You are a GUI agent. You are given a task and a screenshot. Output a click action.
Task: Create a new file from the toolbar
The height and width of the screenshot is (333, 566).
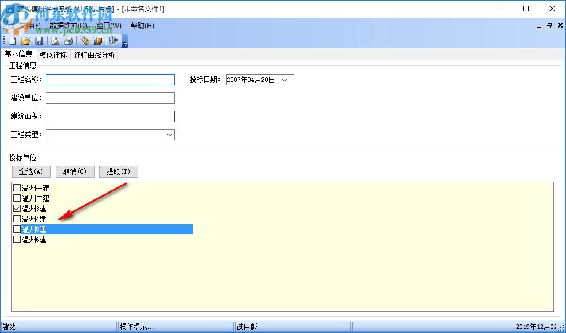[x=13, y=40]
